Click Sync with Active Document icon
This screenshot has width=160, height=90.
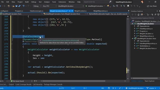(x=152, y=15)
